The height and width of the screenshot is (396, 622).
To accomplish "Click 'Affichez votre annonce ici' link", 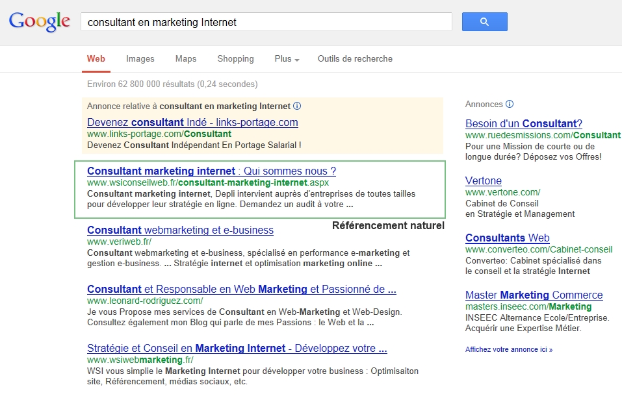I will [508, 349].
